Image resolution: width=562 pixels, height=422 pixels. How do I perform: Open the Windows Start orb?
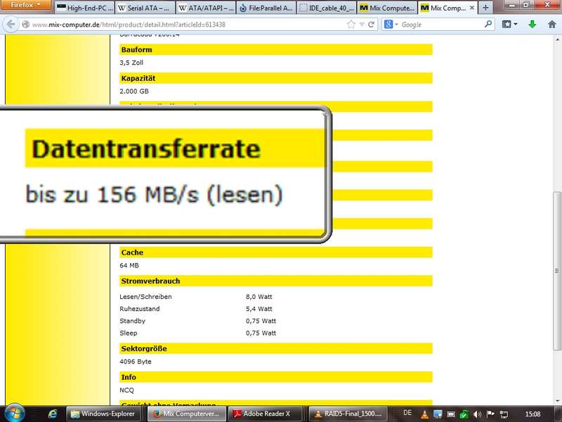coord(14,414)
